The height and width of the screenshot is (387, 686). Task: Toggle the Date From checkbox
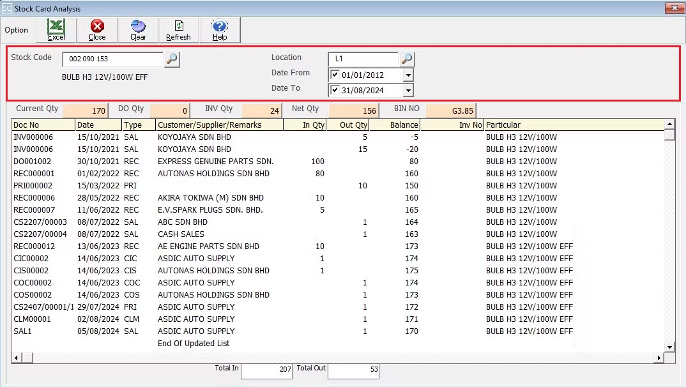click(335, 74)
